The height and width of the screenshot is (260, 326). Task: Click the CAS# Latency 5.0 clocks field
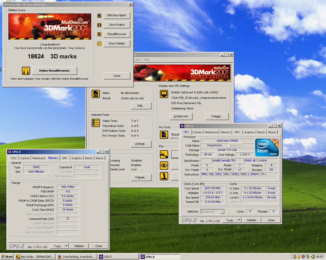pyautogui.click(x=68, y=196)
